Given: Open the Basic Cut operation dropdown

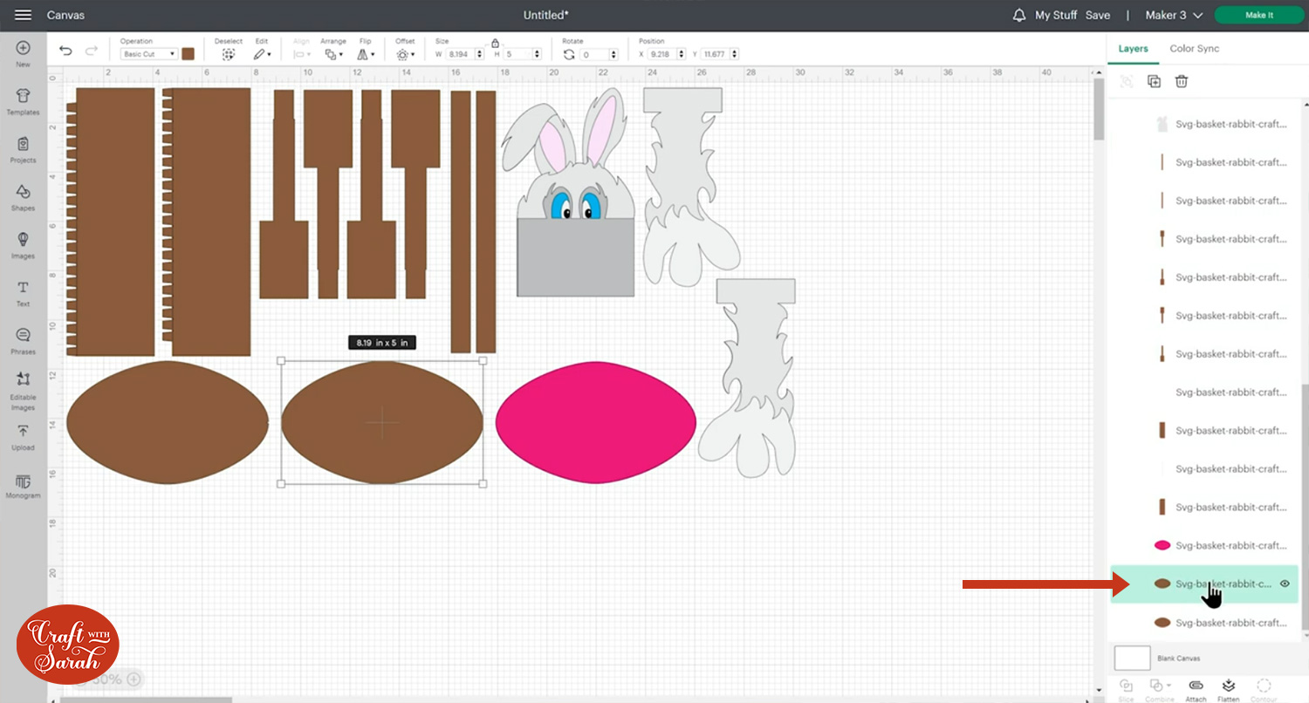Looking at the screenshot, I should coord(149,54).
